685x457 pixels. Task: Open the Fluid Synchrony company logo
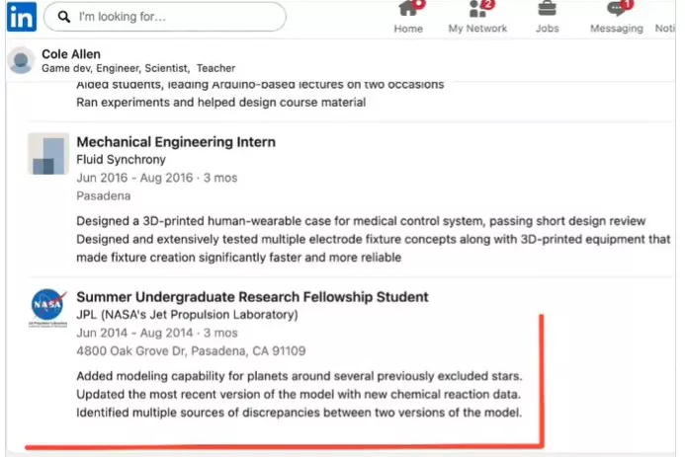[48, 154]
